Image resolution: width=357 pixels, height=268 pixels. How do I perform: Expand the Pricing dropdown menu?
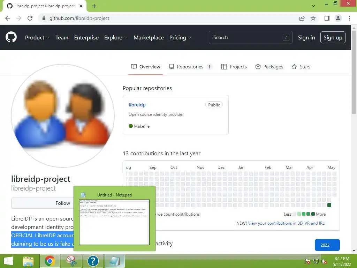[180, 38]
